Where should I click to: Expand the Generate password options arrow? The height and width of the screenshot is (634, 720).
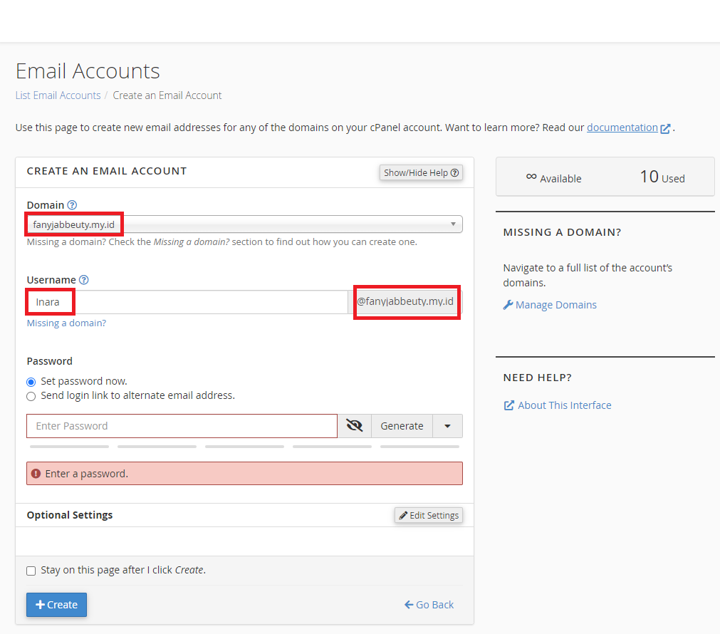[447, 426]
